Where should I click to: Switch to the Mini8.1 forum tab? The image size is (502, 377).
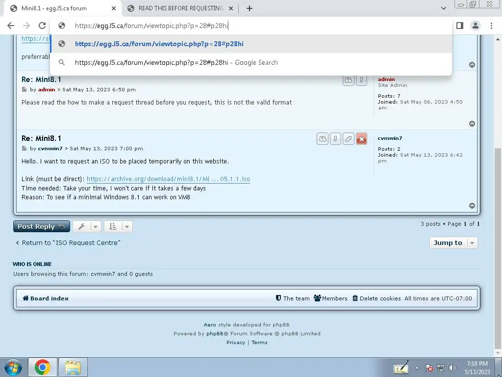(x=62, y=8)
